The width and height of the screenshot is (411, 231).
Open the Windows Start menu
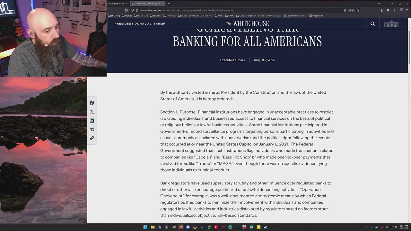click(x=145, y=227)
